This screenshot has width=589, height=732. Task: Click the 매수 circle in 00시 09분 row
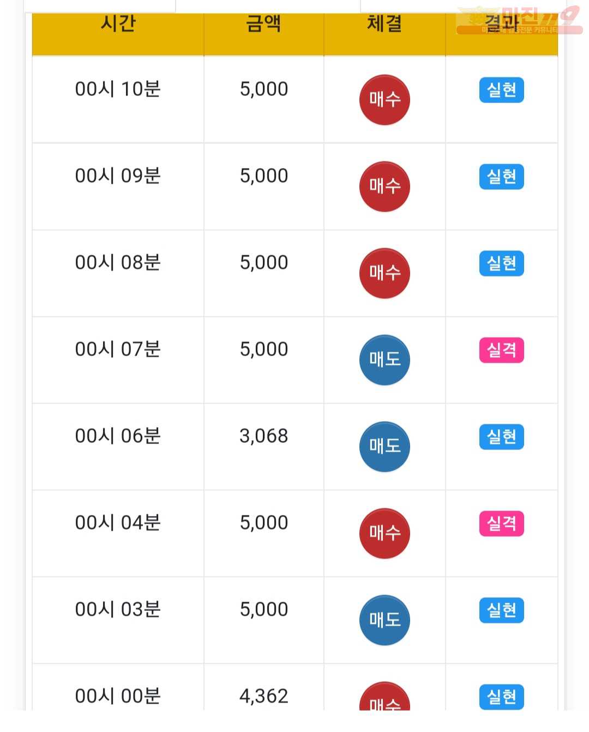click(384, 187)
